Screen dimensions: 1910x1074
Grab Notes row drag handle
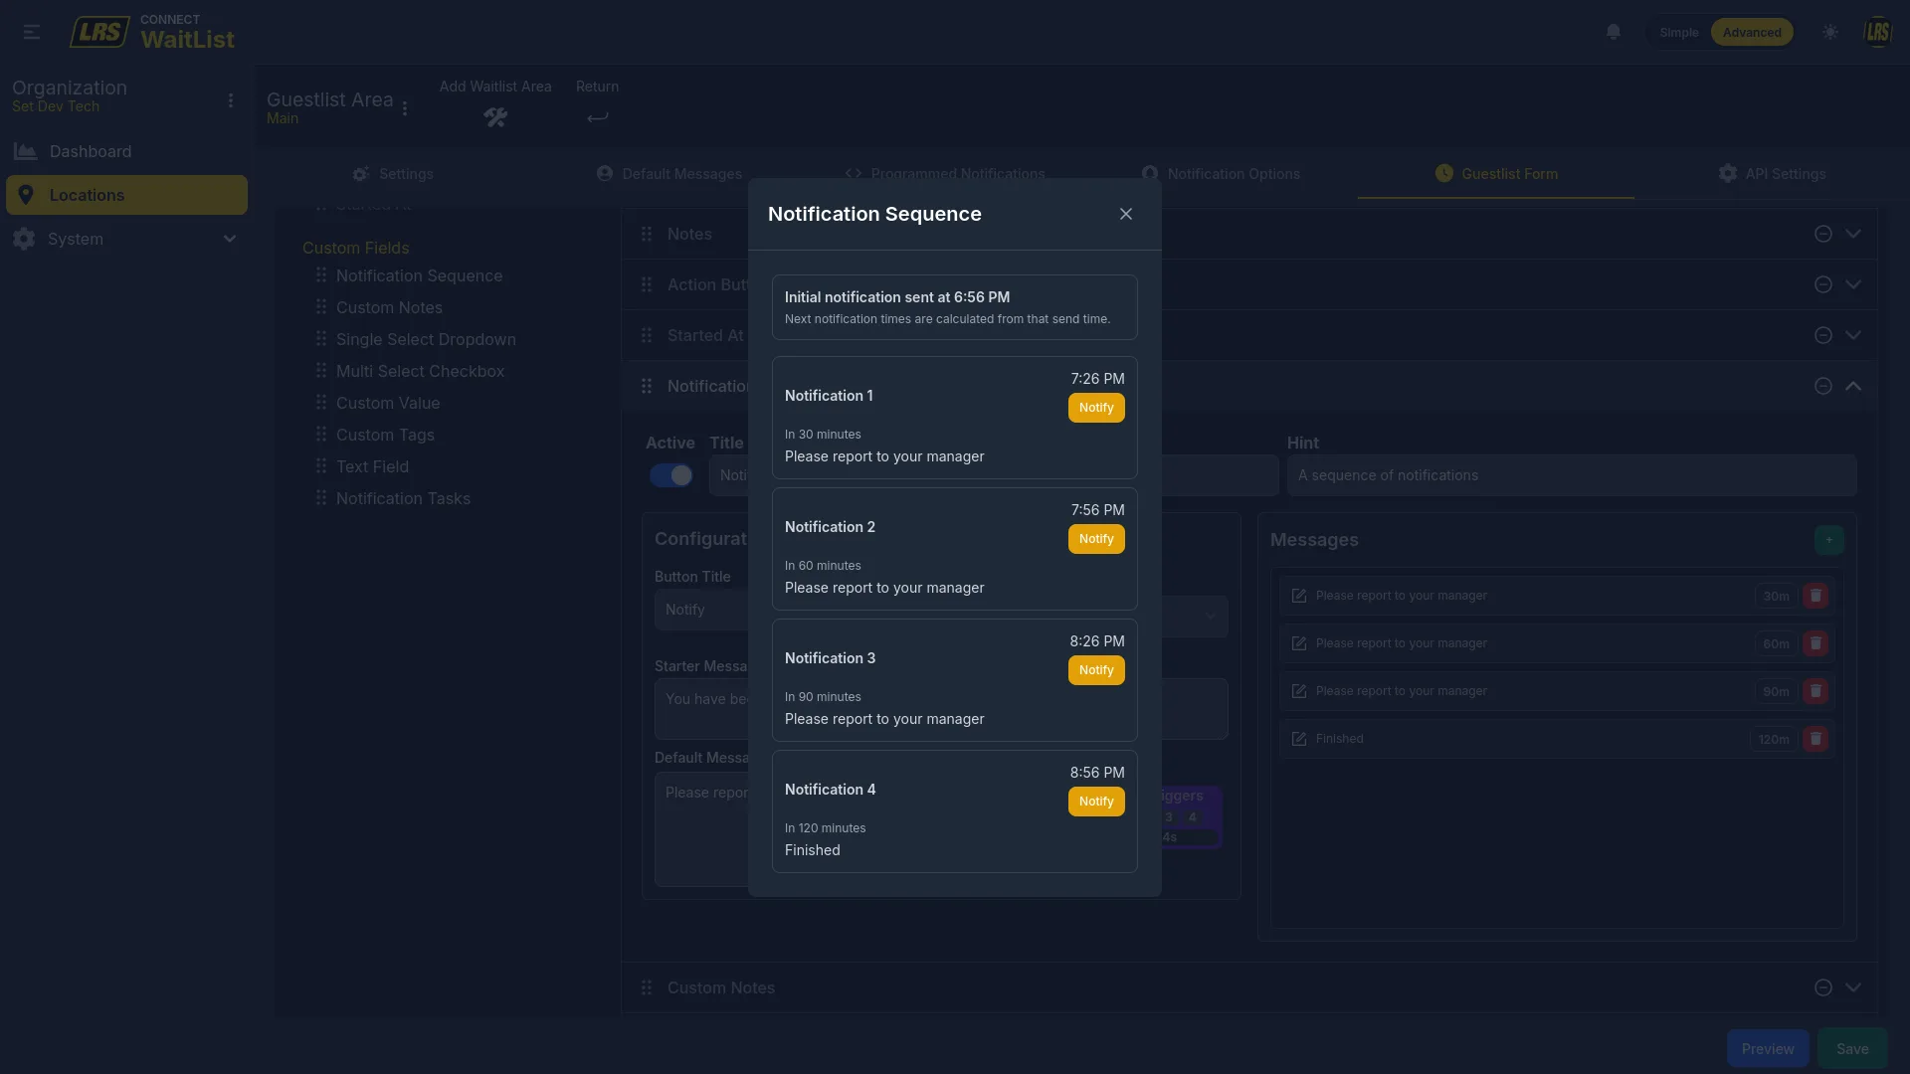pyautogui.click(x=647, y=234)
